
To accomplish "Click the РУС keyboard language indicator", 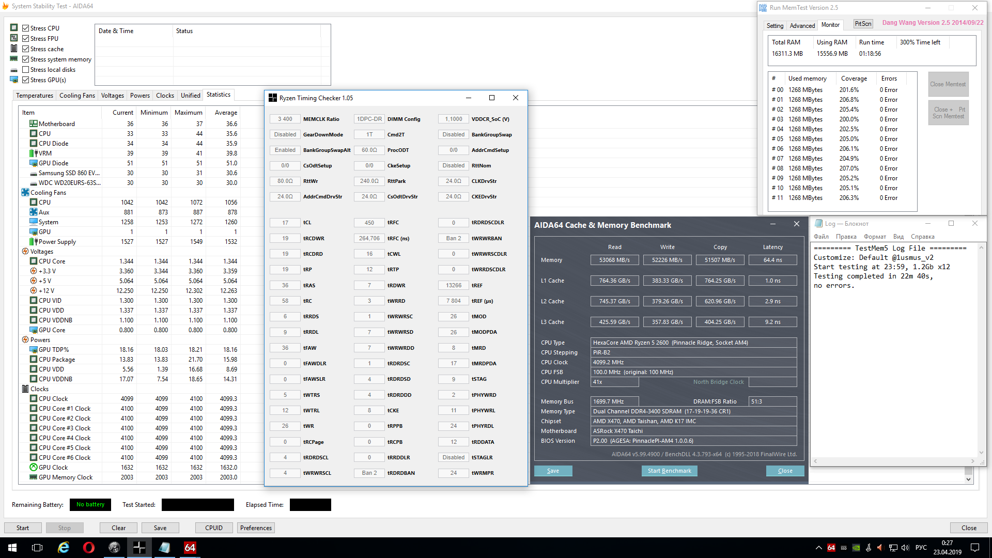I will 921,548.
